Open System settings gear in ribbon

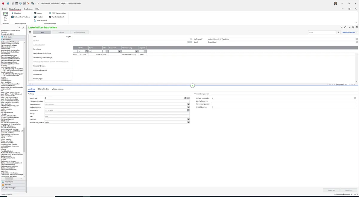click(38, 13)
